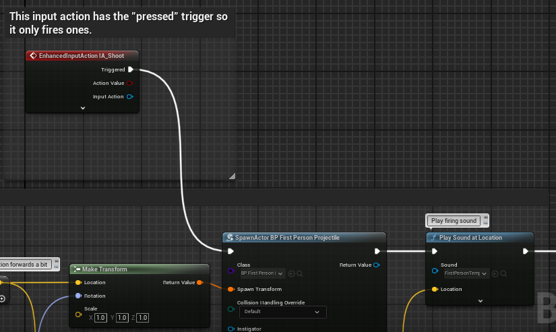
Task: Click the SpawnActor input execution pin
Action: (230, 251)
